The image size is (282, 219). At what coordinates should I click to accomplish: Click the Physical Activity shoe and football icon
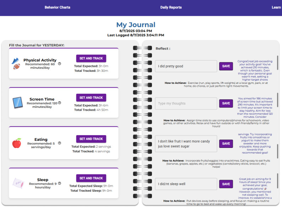click(16, 64)
